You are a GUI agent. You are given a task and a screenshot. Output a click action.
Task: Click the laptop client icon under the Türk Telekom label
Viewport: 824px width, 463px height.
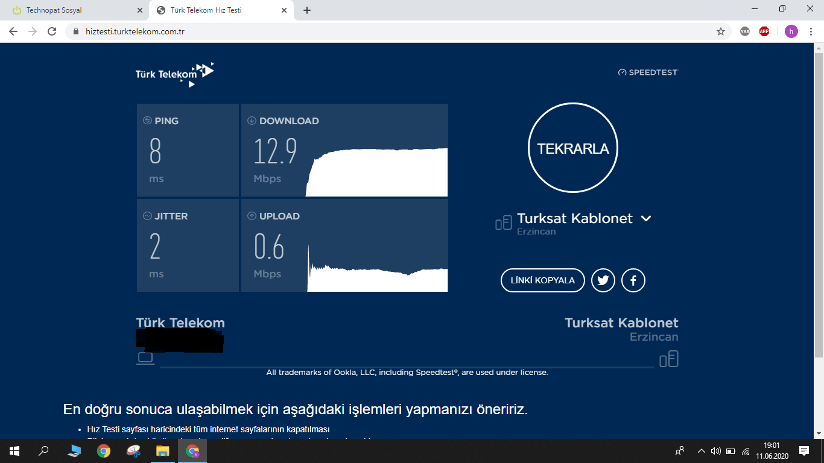point(145,358)
